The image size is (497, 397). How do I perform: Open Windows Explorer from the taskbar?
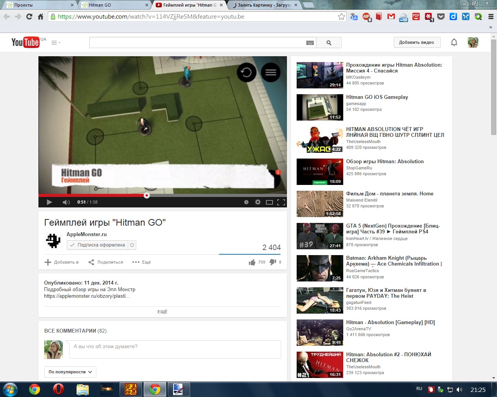click(x=83, y=389)
